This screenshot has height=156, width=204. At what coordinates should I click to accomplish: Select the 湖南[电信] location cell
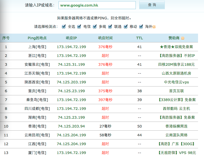(x=37, y=117)
